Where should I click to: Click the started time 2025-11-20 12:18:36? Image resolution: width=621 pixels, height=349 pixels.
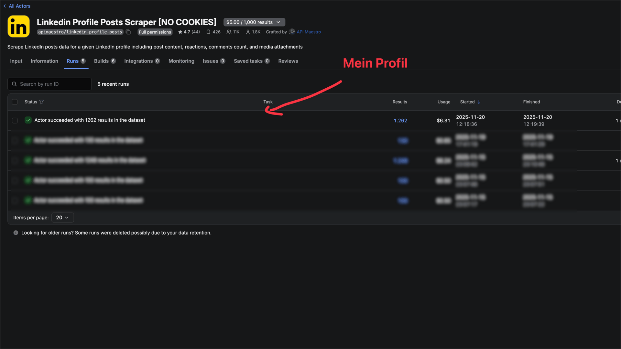(470, 121)
